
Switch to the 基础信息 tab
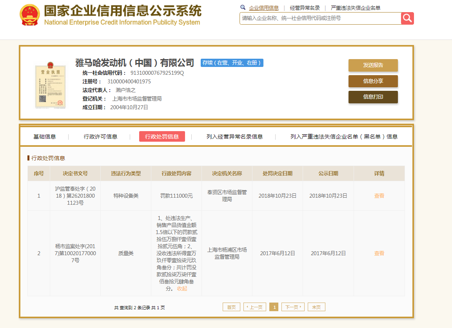pyautogui.click(x=44, y=137)
